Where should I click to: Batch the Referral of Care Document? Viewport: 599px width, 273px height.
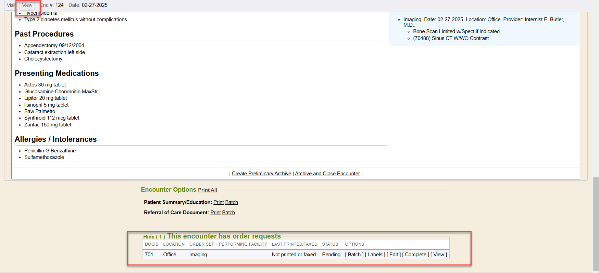[x=228, y=213]
